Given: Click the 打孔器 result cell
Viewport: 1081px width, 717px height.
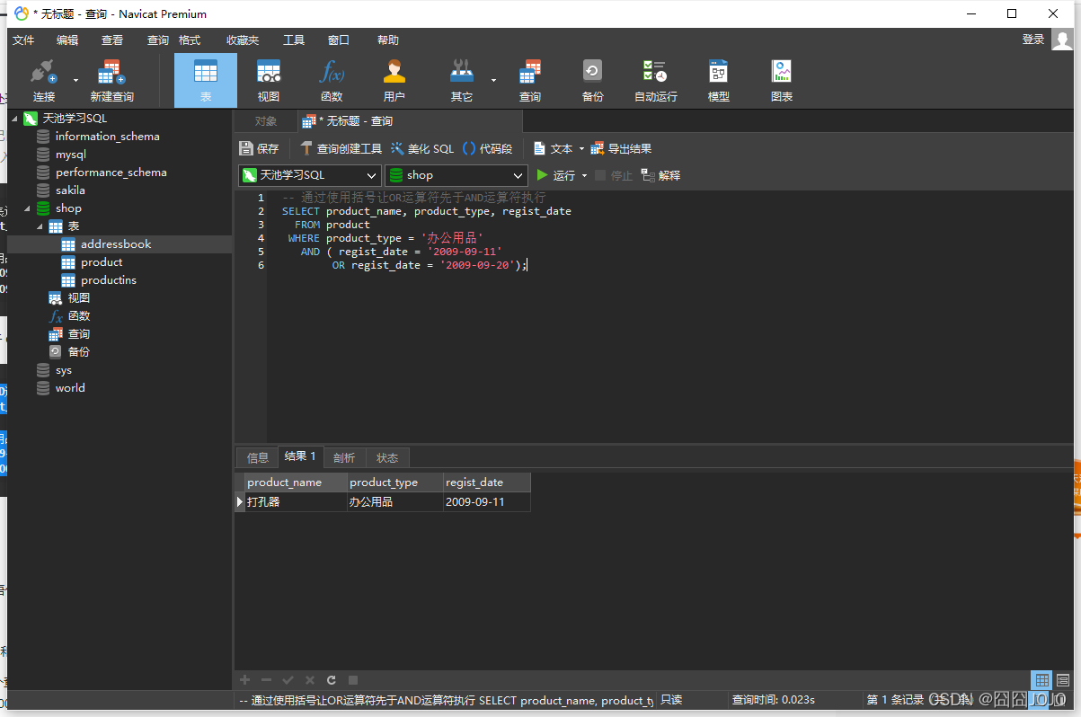Looking at the screenshot, I should tap(296, 502).
